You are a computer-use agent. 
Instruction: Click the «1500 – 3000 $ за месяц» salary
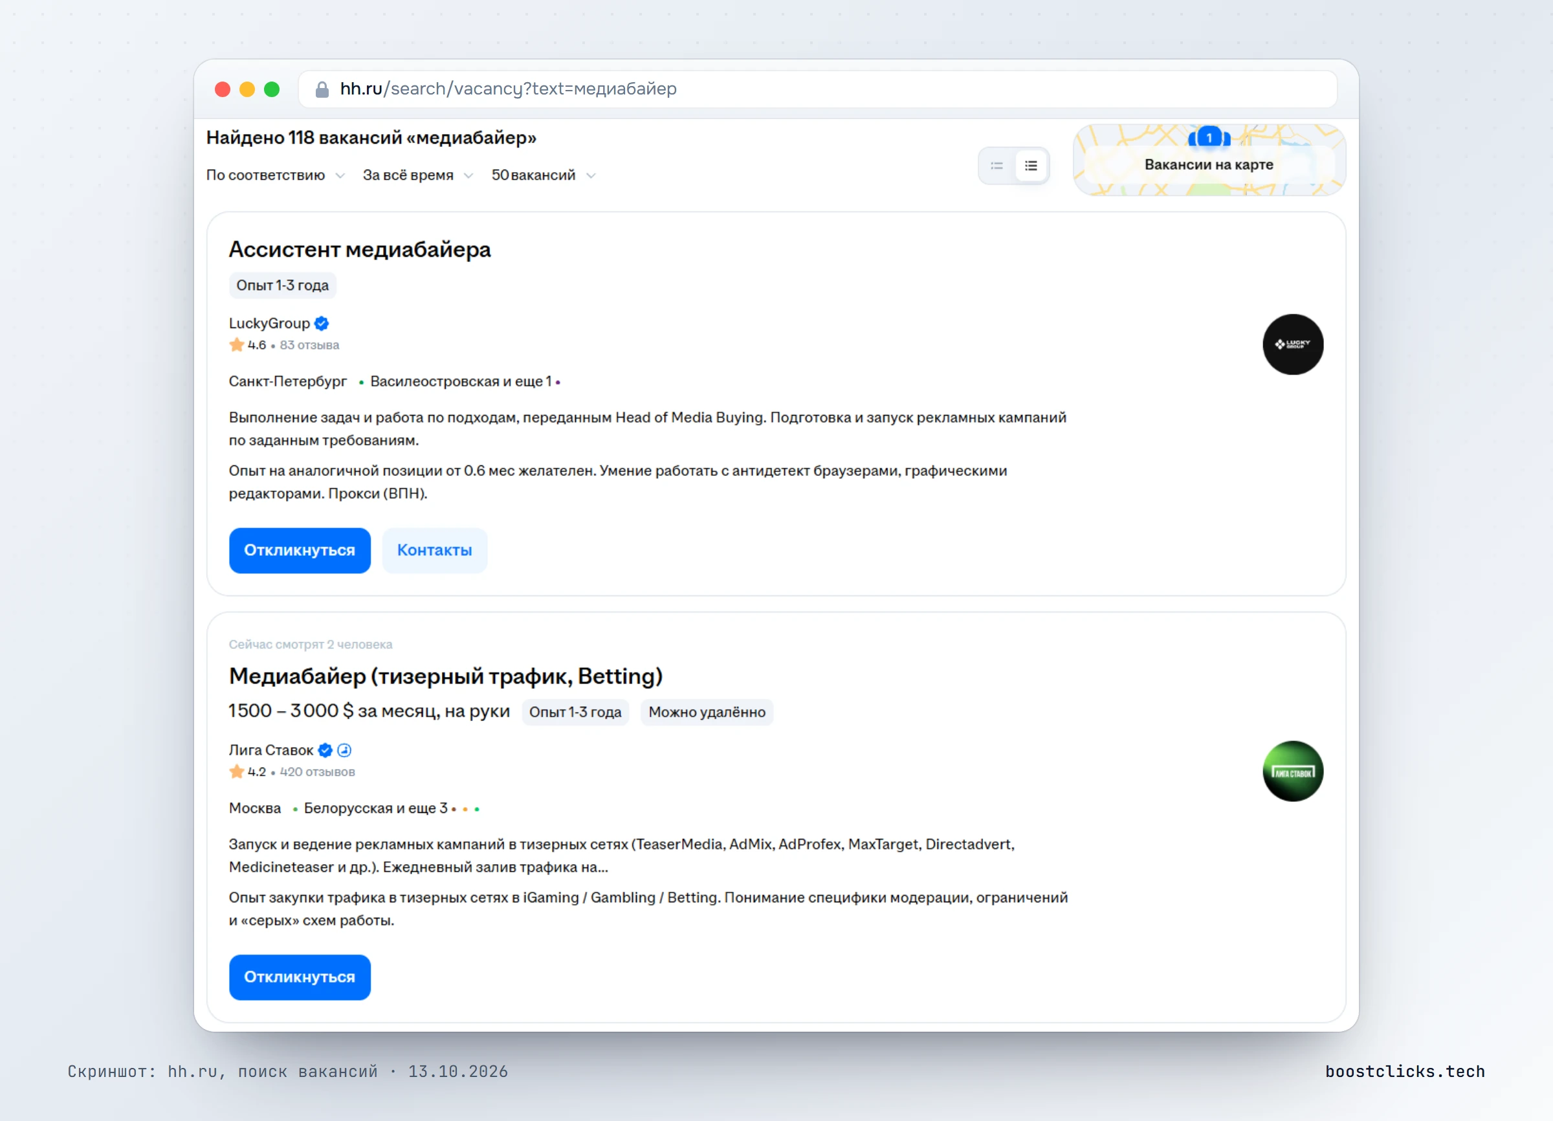click(x=369, y=711)
